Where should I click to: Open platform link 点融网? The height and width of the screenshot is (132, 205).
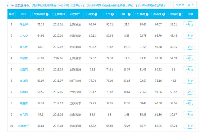tap(24, 70)
